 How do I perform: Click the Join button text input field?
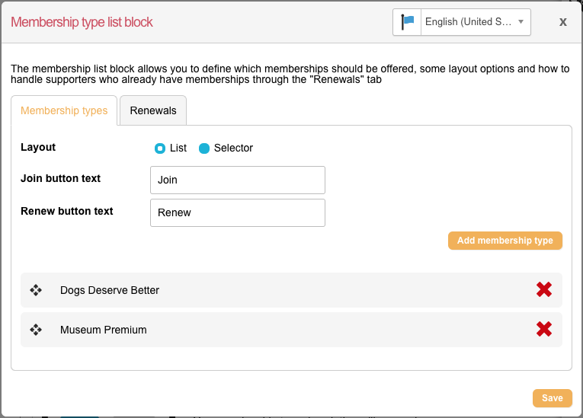pos(238,180)
